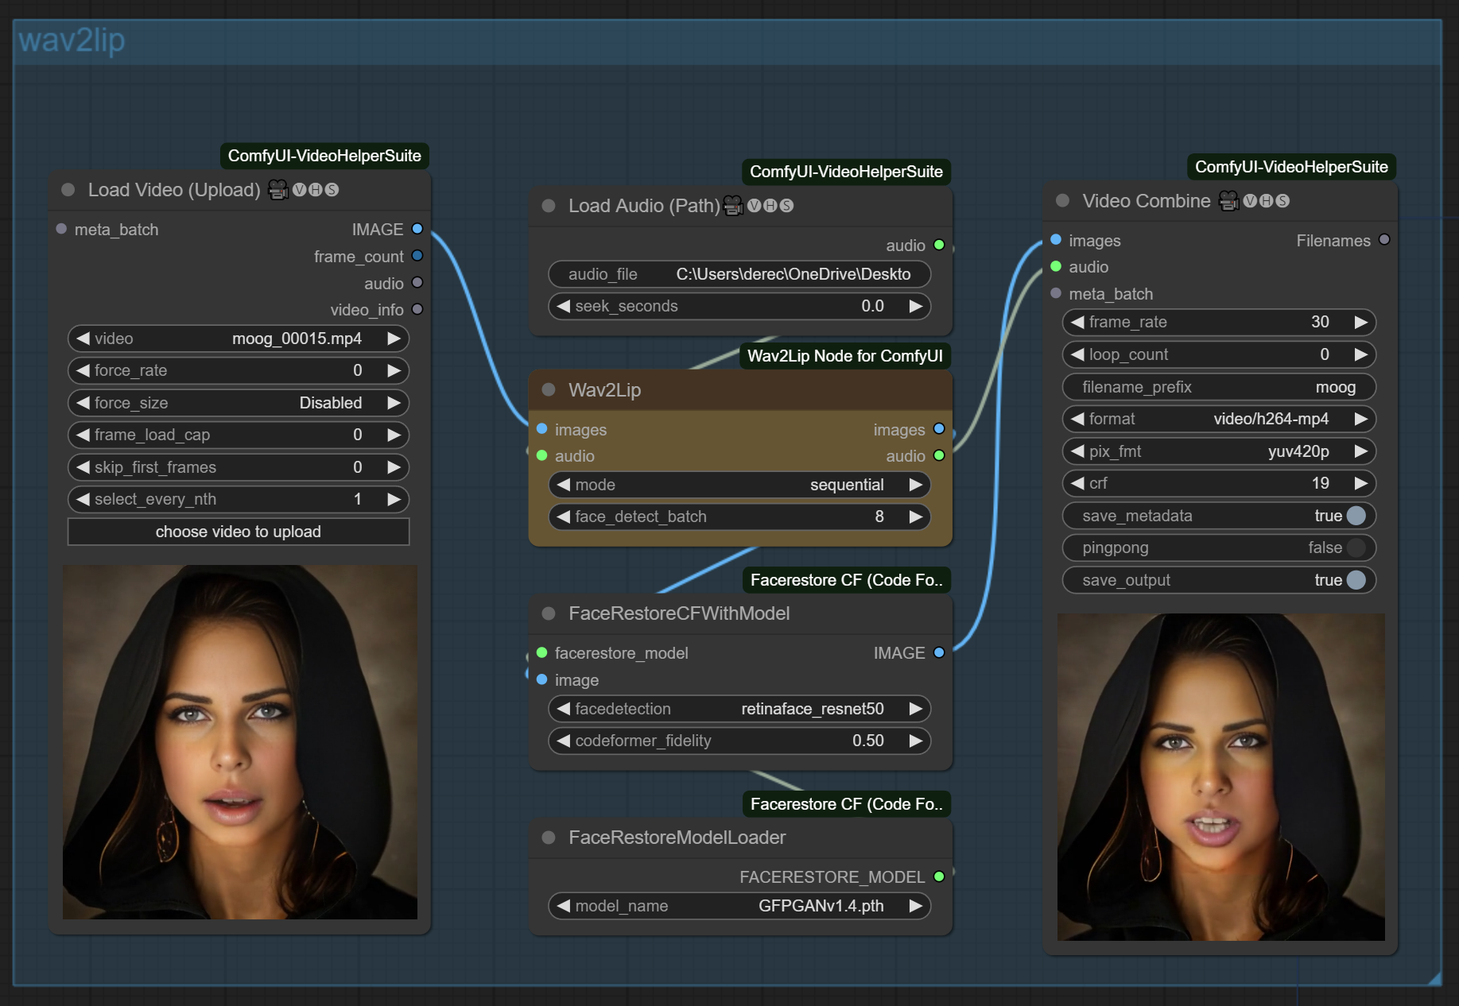The width and height of the screenshot is (1459, 1006).
Task: Disable save_metadata on Video Combine
Action: pyautogui.click(x=1356, y=515)
